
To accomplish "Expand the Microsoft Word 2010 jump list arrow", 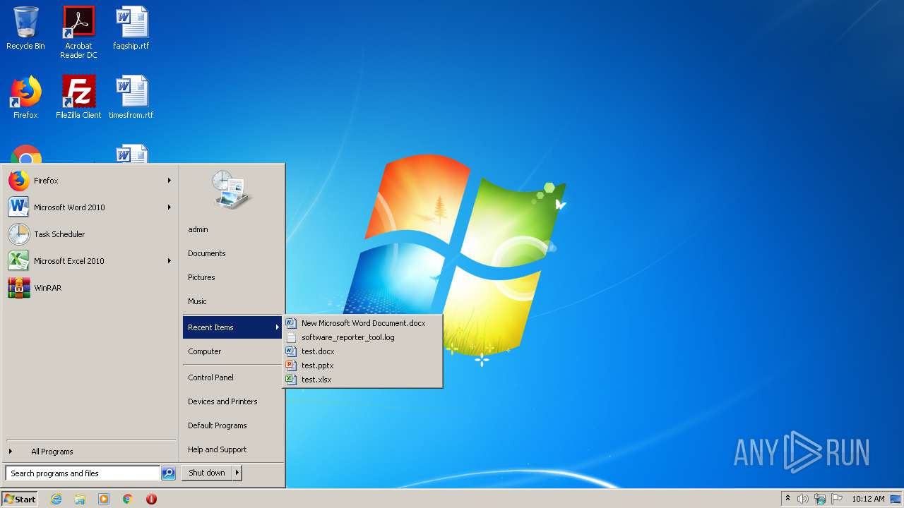I will click(169, 207).
